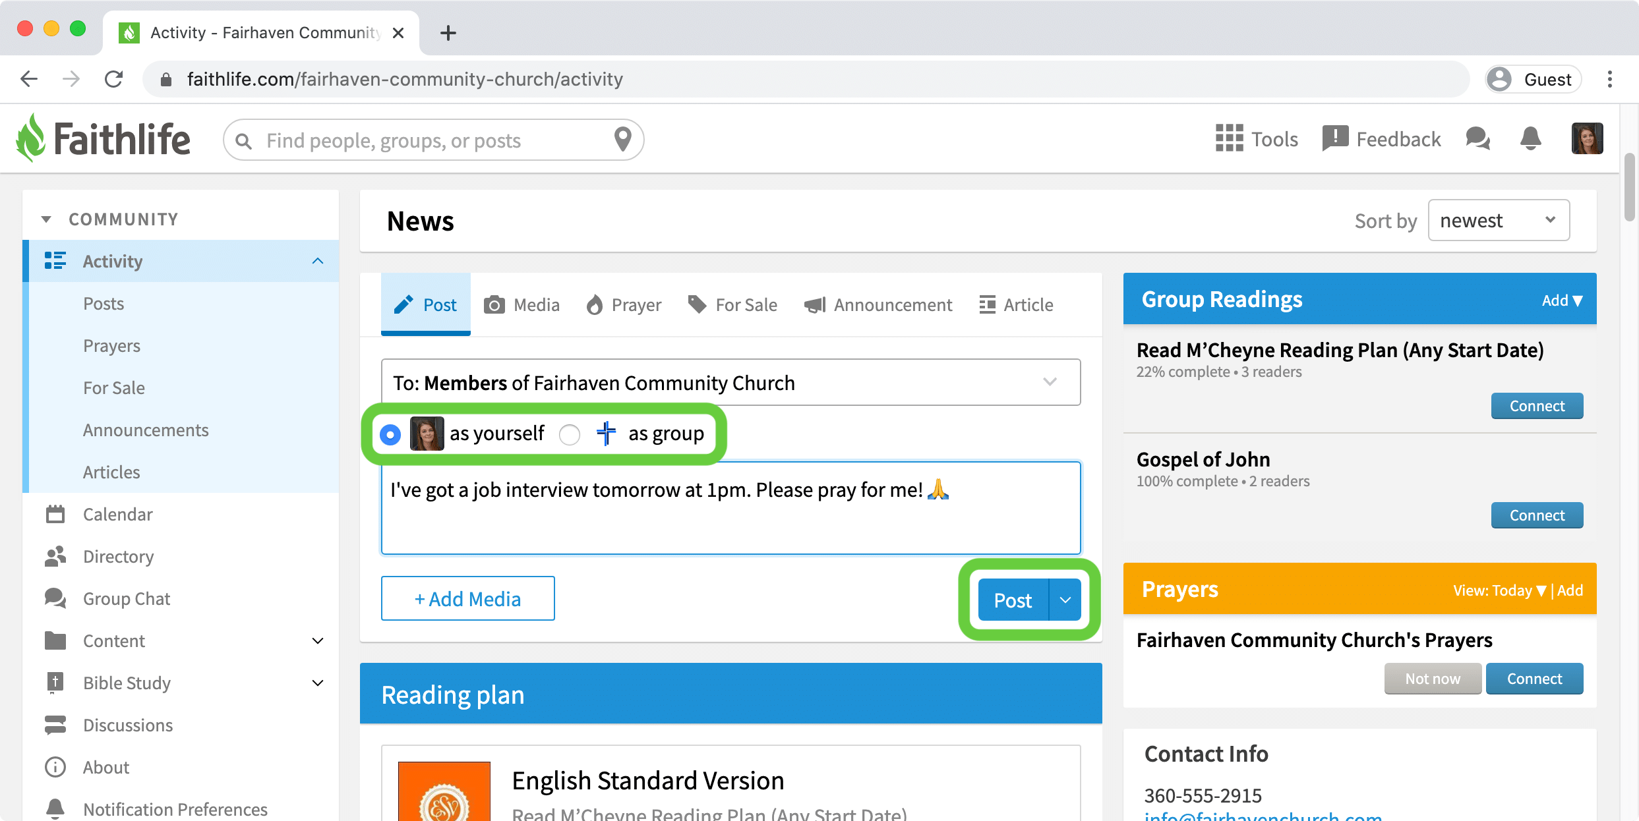1639x821 pixels.
Task: Open the 'To: Members' audience dropdown
Action: tap(730, 382)
